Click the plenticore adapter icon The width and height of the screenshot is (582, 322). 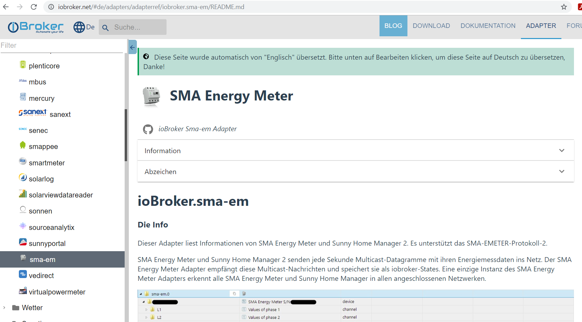pos(23,65)
